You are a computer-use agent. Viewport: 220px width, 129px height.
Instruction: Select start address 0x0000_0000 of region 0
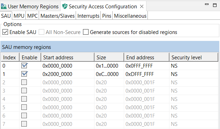(x=57, y=66)
